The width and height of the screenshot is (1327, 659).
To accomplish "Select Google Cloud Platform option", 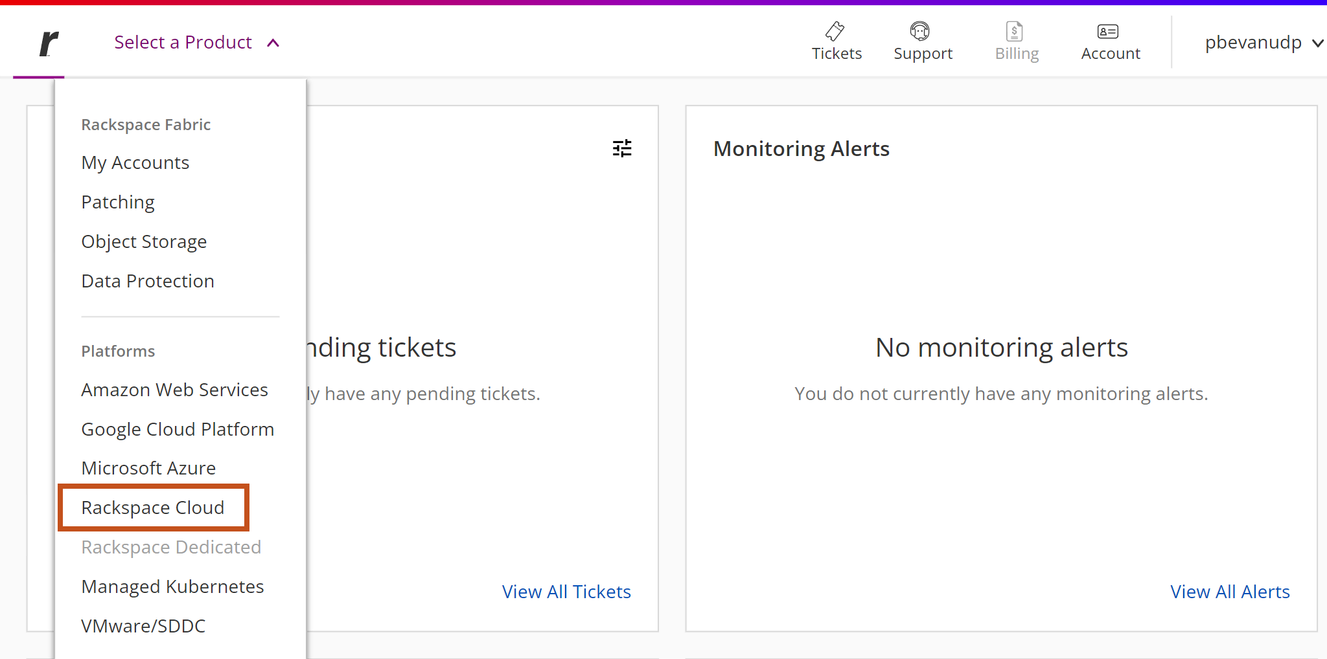I will tap(178, 429).
